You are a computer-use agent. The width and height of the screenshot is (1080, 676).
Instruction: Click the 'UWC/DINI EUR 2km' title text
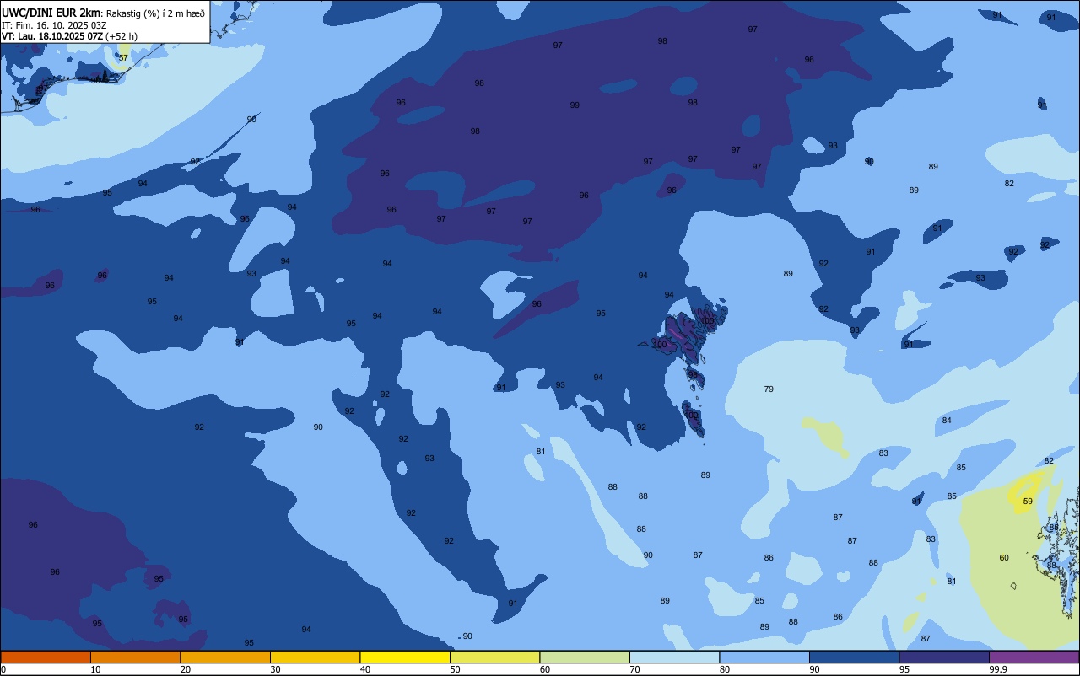pos(51,13)
